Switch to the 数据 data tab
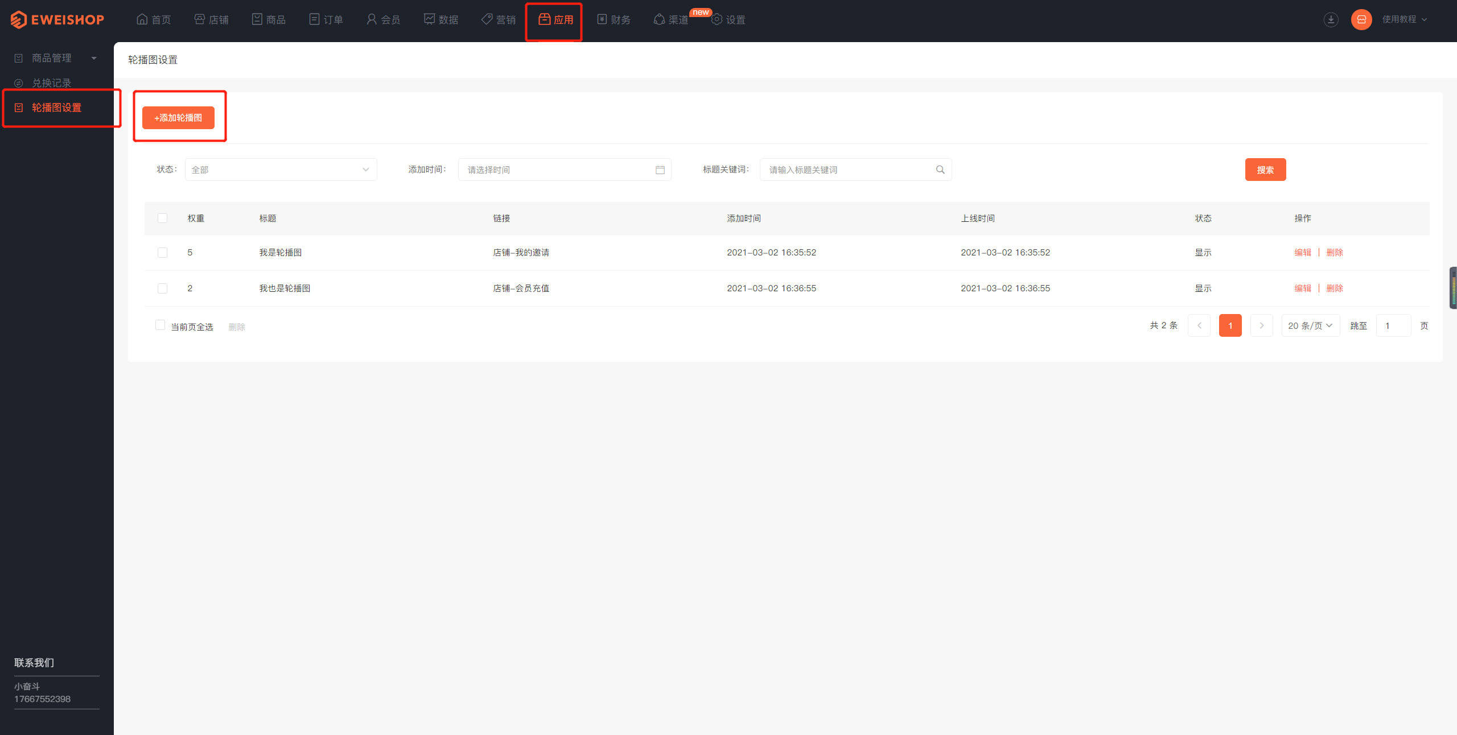 point(441,19)
